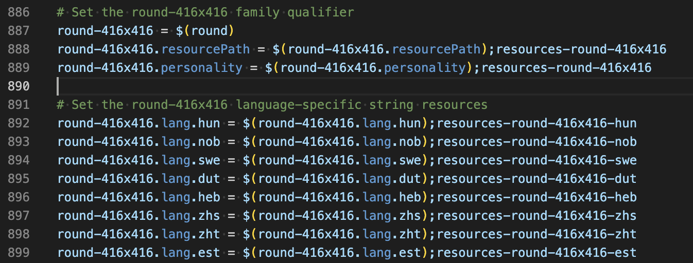Image resolution: width=693 pixels, height=263 pixels.
Task: Select line number 896 in the gutter
Action: click(x=19, y=197)
